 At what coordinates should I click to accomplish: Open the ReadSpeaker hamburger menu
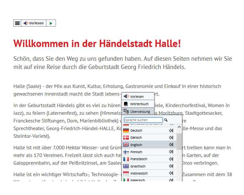coord(17,23)
